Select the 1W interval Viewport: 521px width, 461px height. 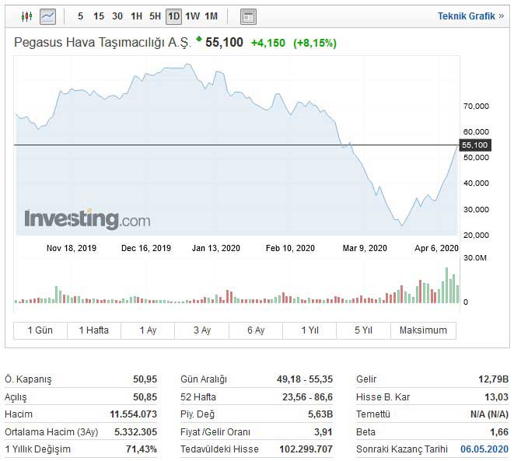pos(192,16)
